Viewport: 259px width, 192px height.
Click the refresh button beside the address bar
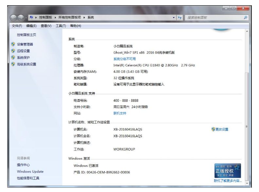[180, 18]
